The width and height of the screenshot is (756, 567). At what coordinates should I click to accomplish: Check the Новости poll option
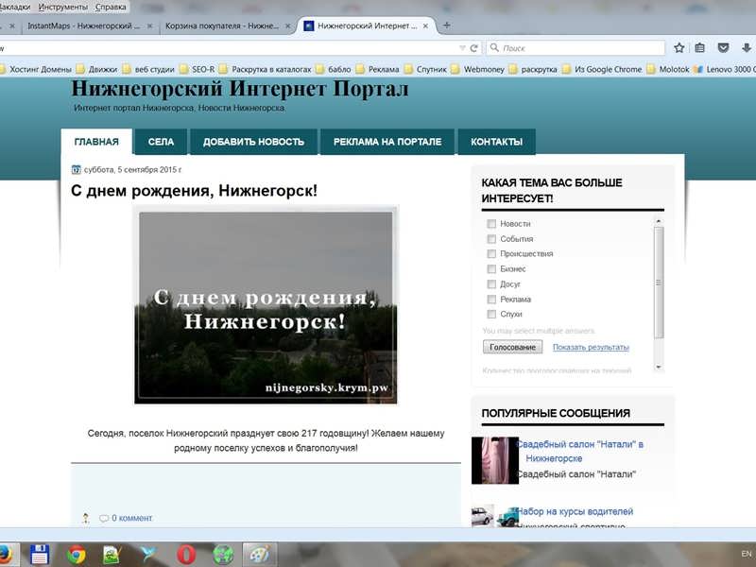491,224
